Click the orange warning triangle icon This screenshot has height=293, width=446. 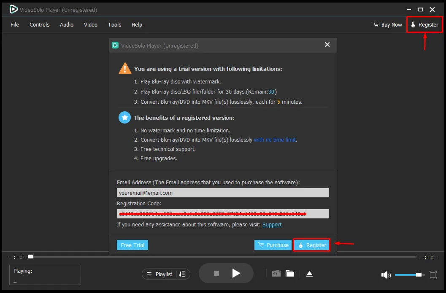point(125,68)
